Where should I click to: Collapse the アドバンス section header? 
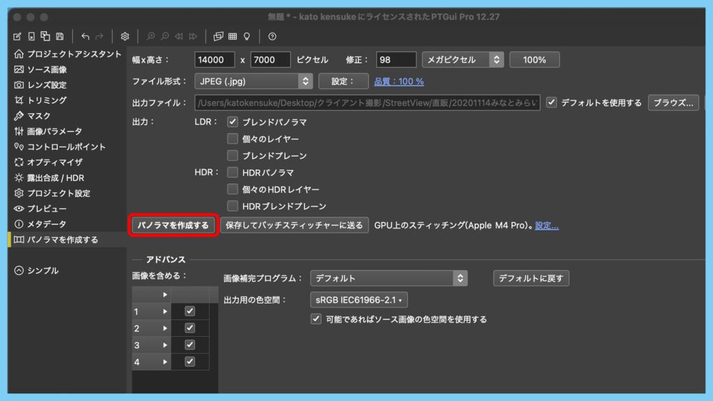click(x=165, y=260)
